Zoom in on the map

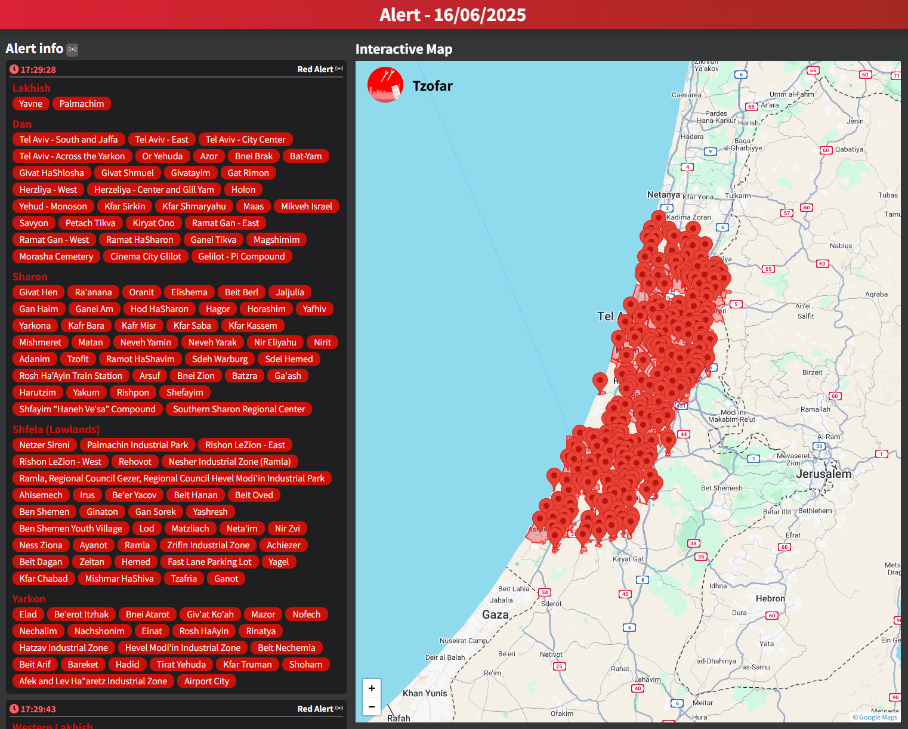click(x=372, y=688)
